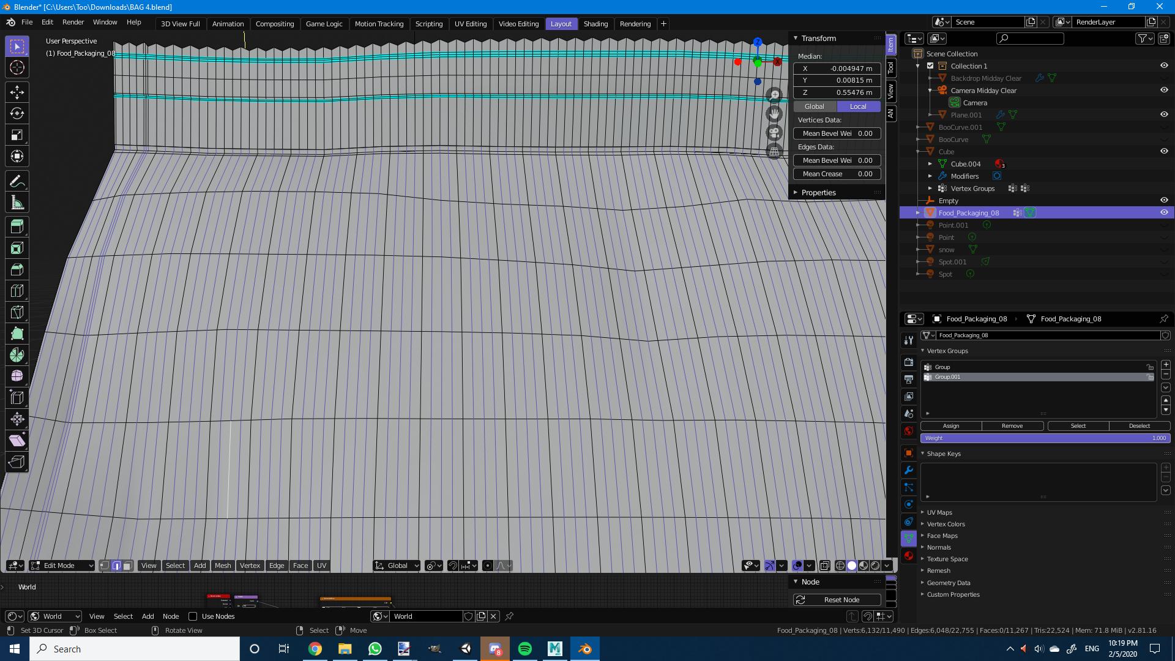Switch to the Shading workspace tab
This screenshot has height=661, width=1175.
pos(595,23)
